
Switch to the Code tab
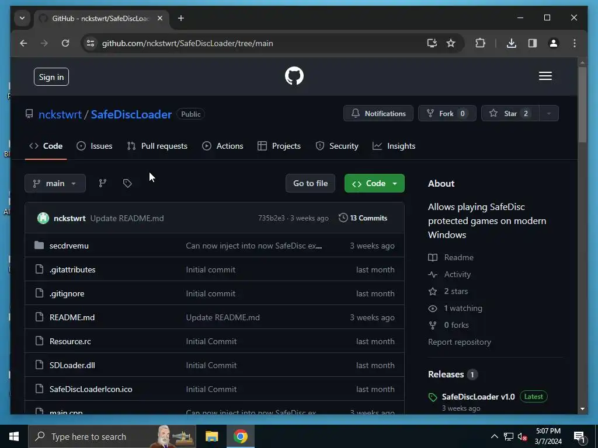46,146
